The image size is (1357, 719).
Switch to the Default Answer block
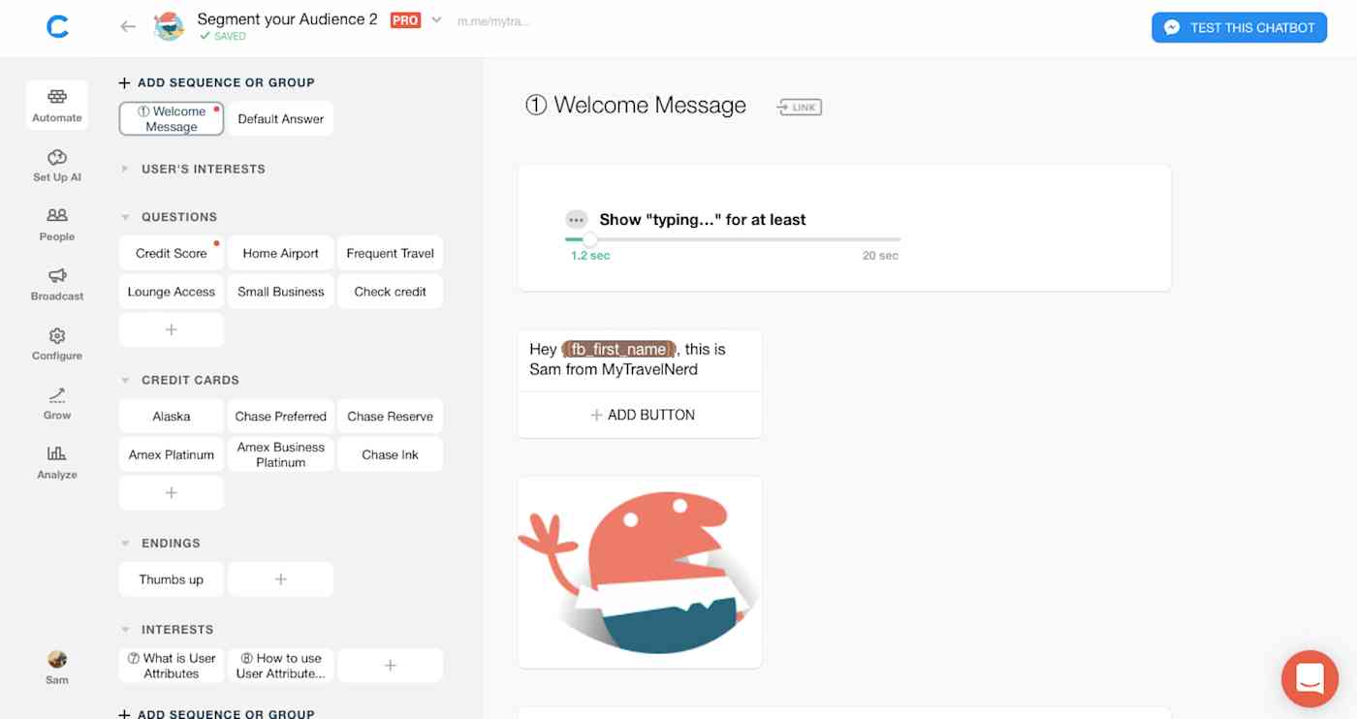[x=280, y=117]
